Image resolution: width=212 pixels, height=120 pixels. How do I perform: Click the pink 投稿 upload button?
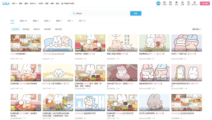pos(205,4)
